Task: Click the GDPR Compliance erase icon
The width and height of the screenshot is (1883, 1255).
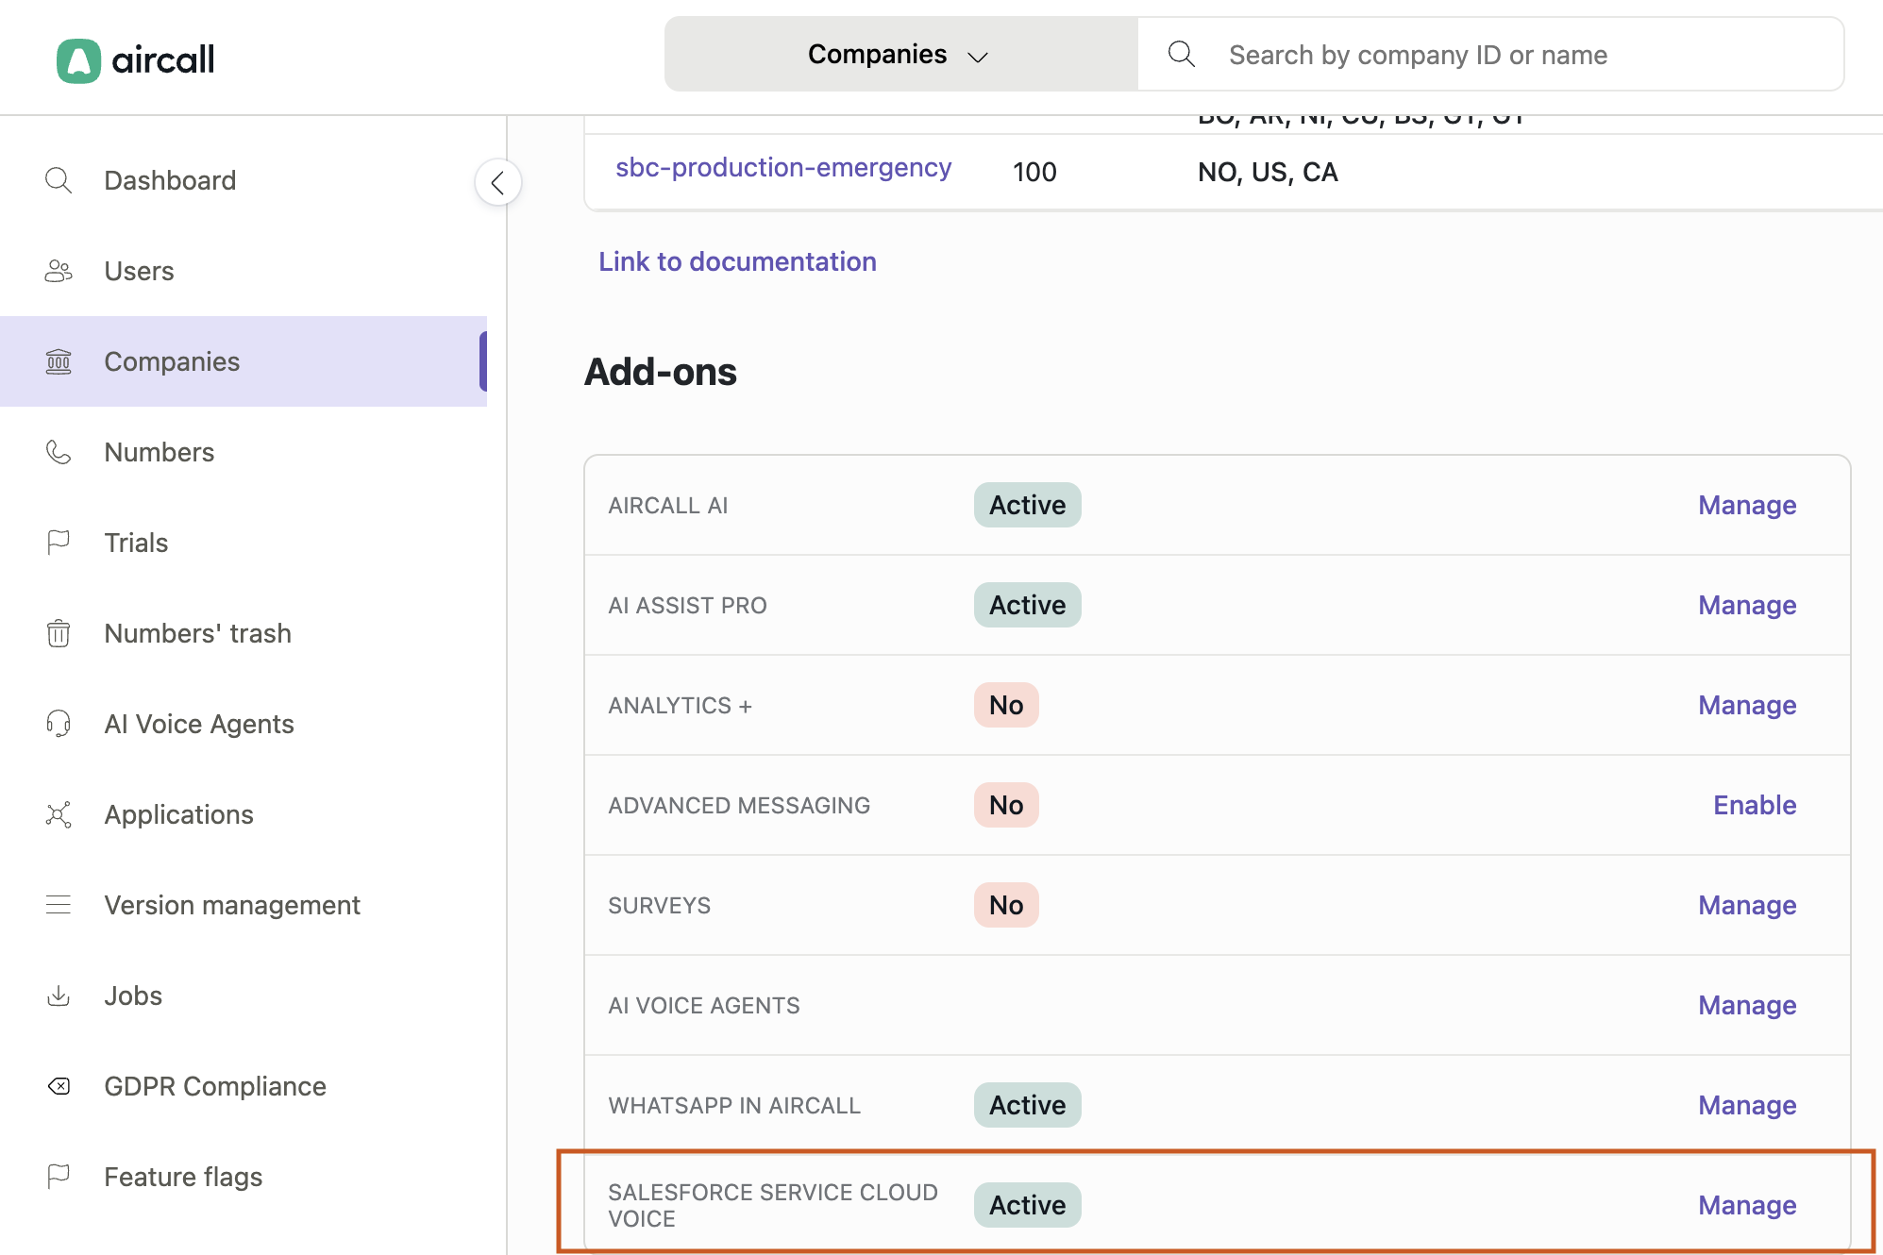Action: click(59, 1086)
